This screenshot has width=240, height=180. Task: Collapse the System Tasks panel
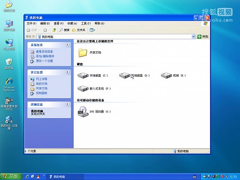pos(67,45)
